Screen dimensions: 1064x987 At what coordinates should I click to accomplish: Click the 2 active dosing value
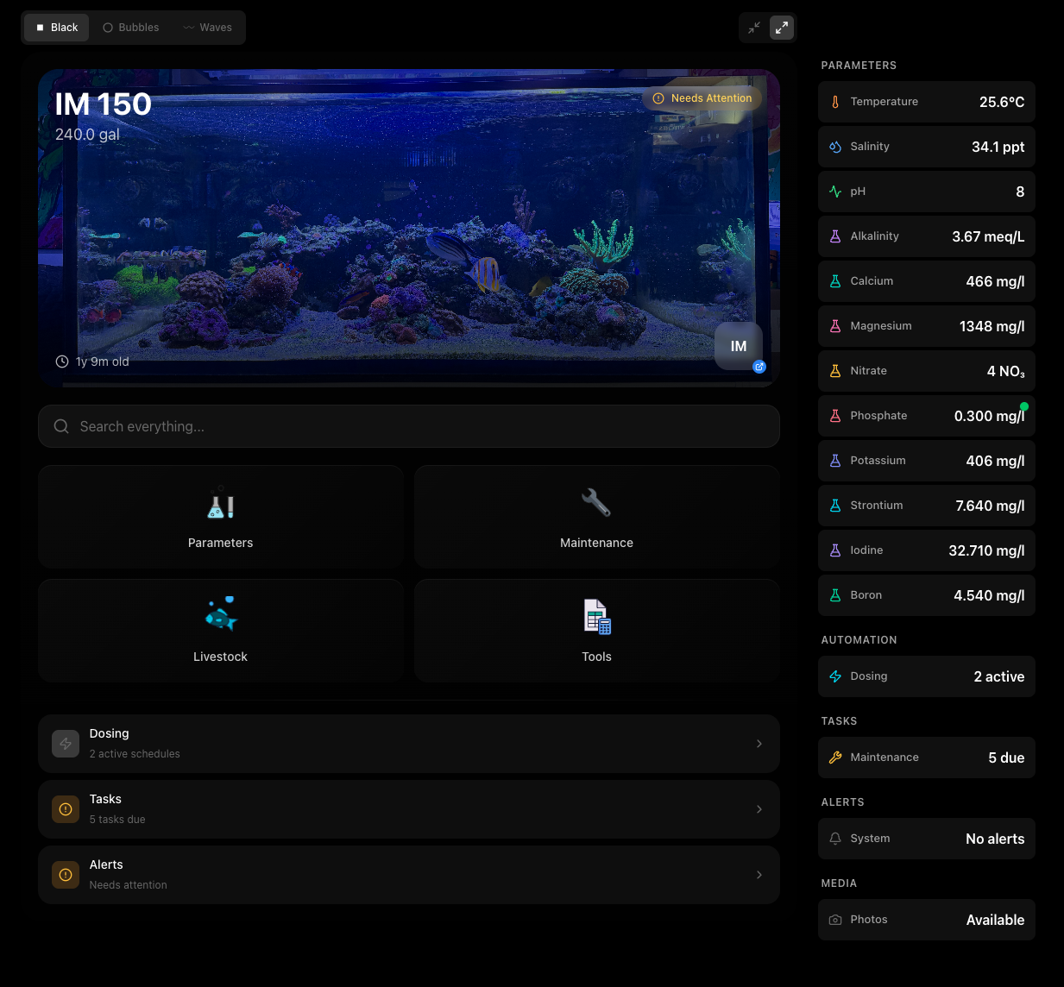click(999, 676)
